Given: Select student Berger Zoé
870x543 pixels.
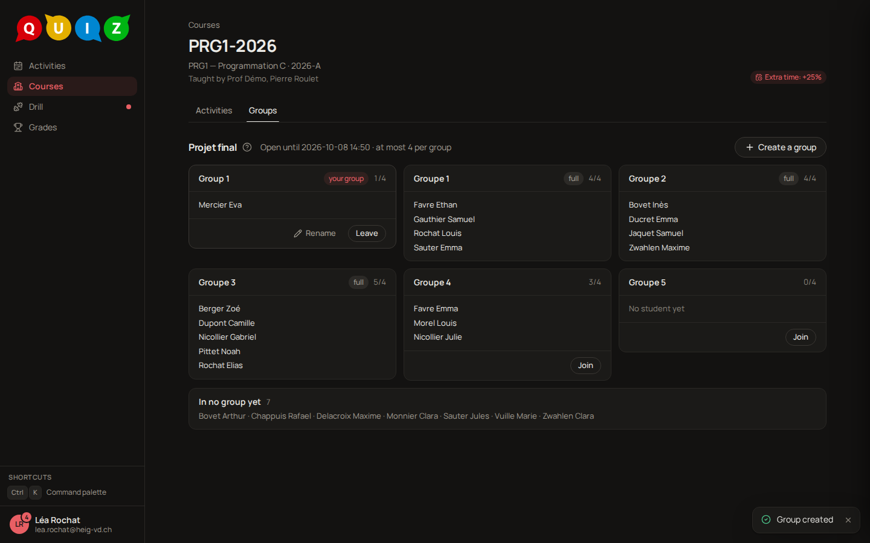Looking at the screenshot, I should (x=219, y=309).
